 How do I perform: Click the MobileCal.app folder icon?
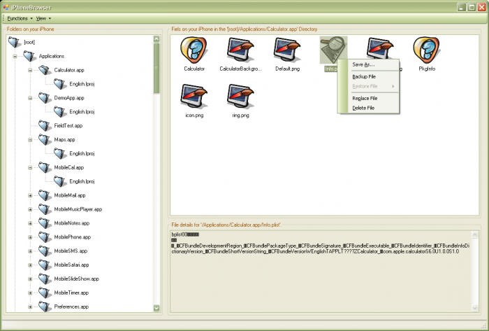click(x=45, y=167)
